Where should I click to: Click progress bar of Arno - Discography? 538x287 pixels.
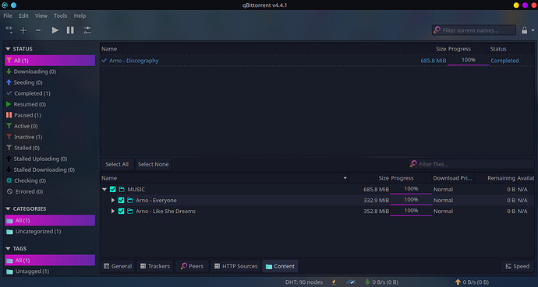tap(469, 61)
